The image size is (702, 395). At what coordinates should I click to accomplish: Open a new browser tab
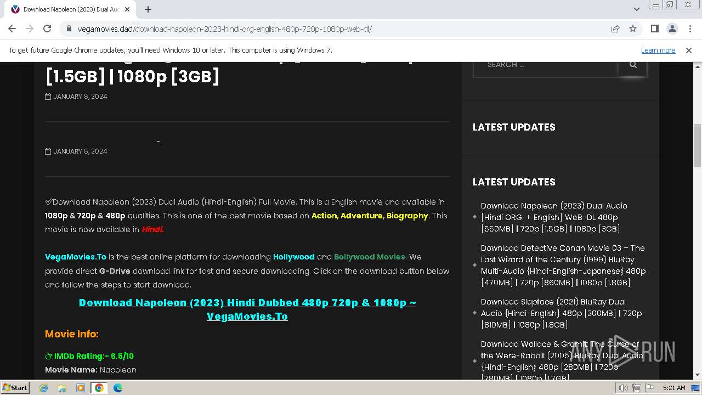[x=148, y=9]
